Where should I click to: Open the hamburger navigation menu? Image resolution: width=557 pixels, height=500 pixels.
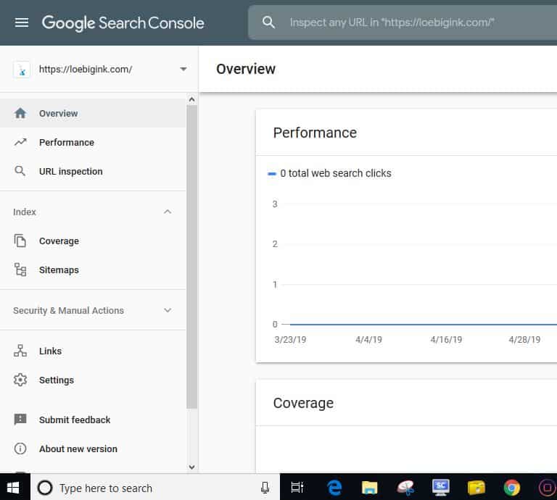22,22
